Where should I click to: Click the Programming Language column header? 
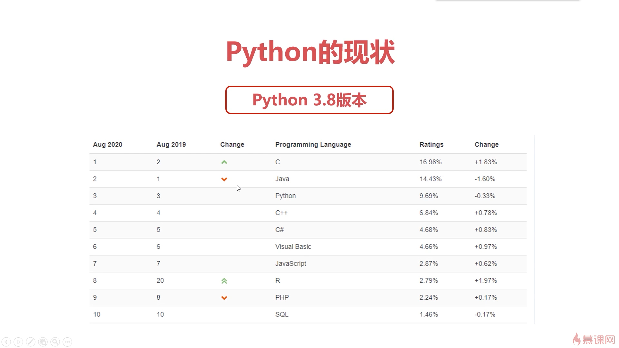coord(313,145)
